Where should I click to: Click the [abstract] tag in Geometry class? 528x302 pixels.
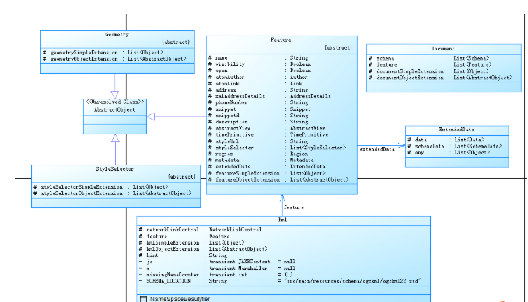tap(176, 42)
